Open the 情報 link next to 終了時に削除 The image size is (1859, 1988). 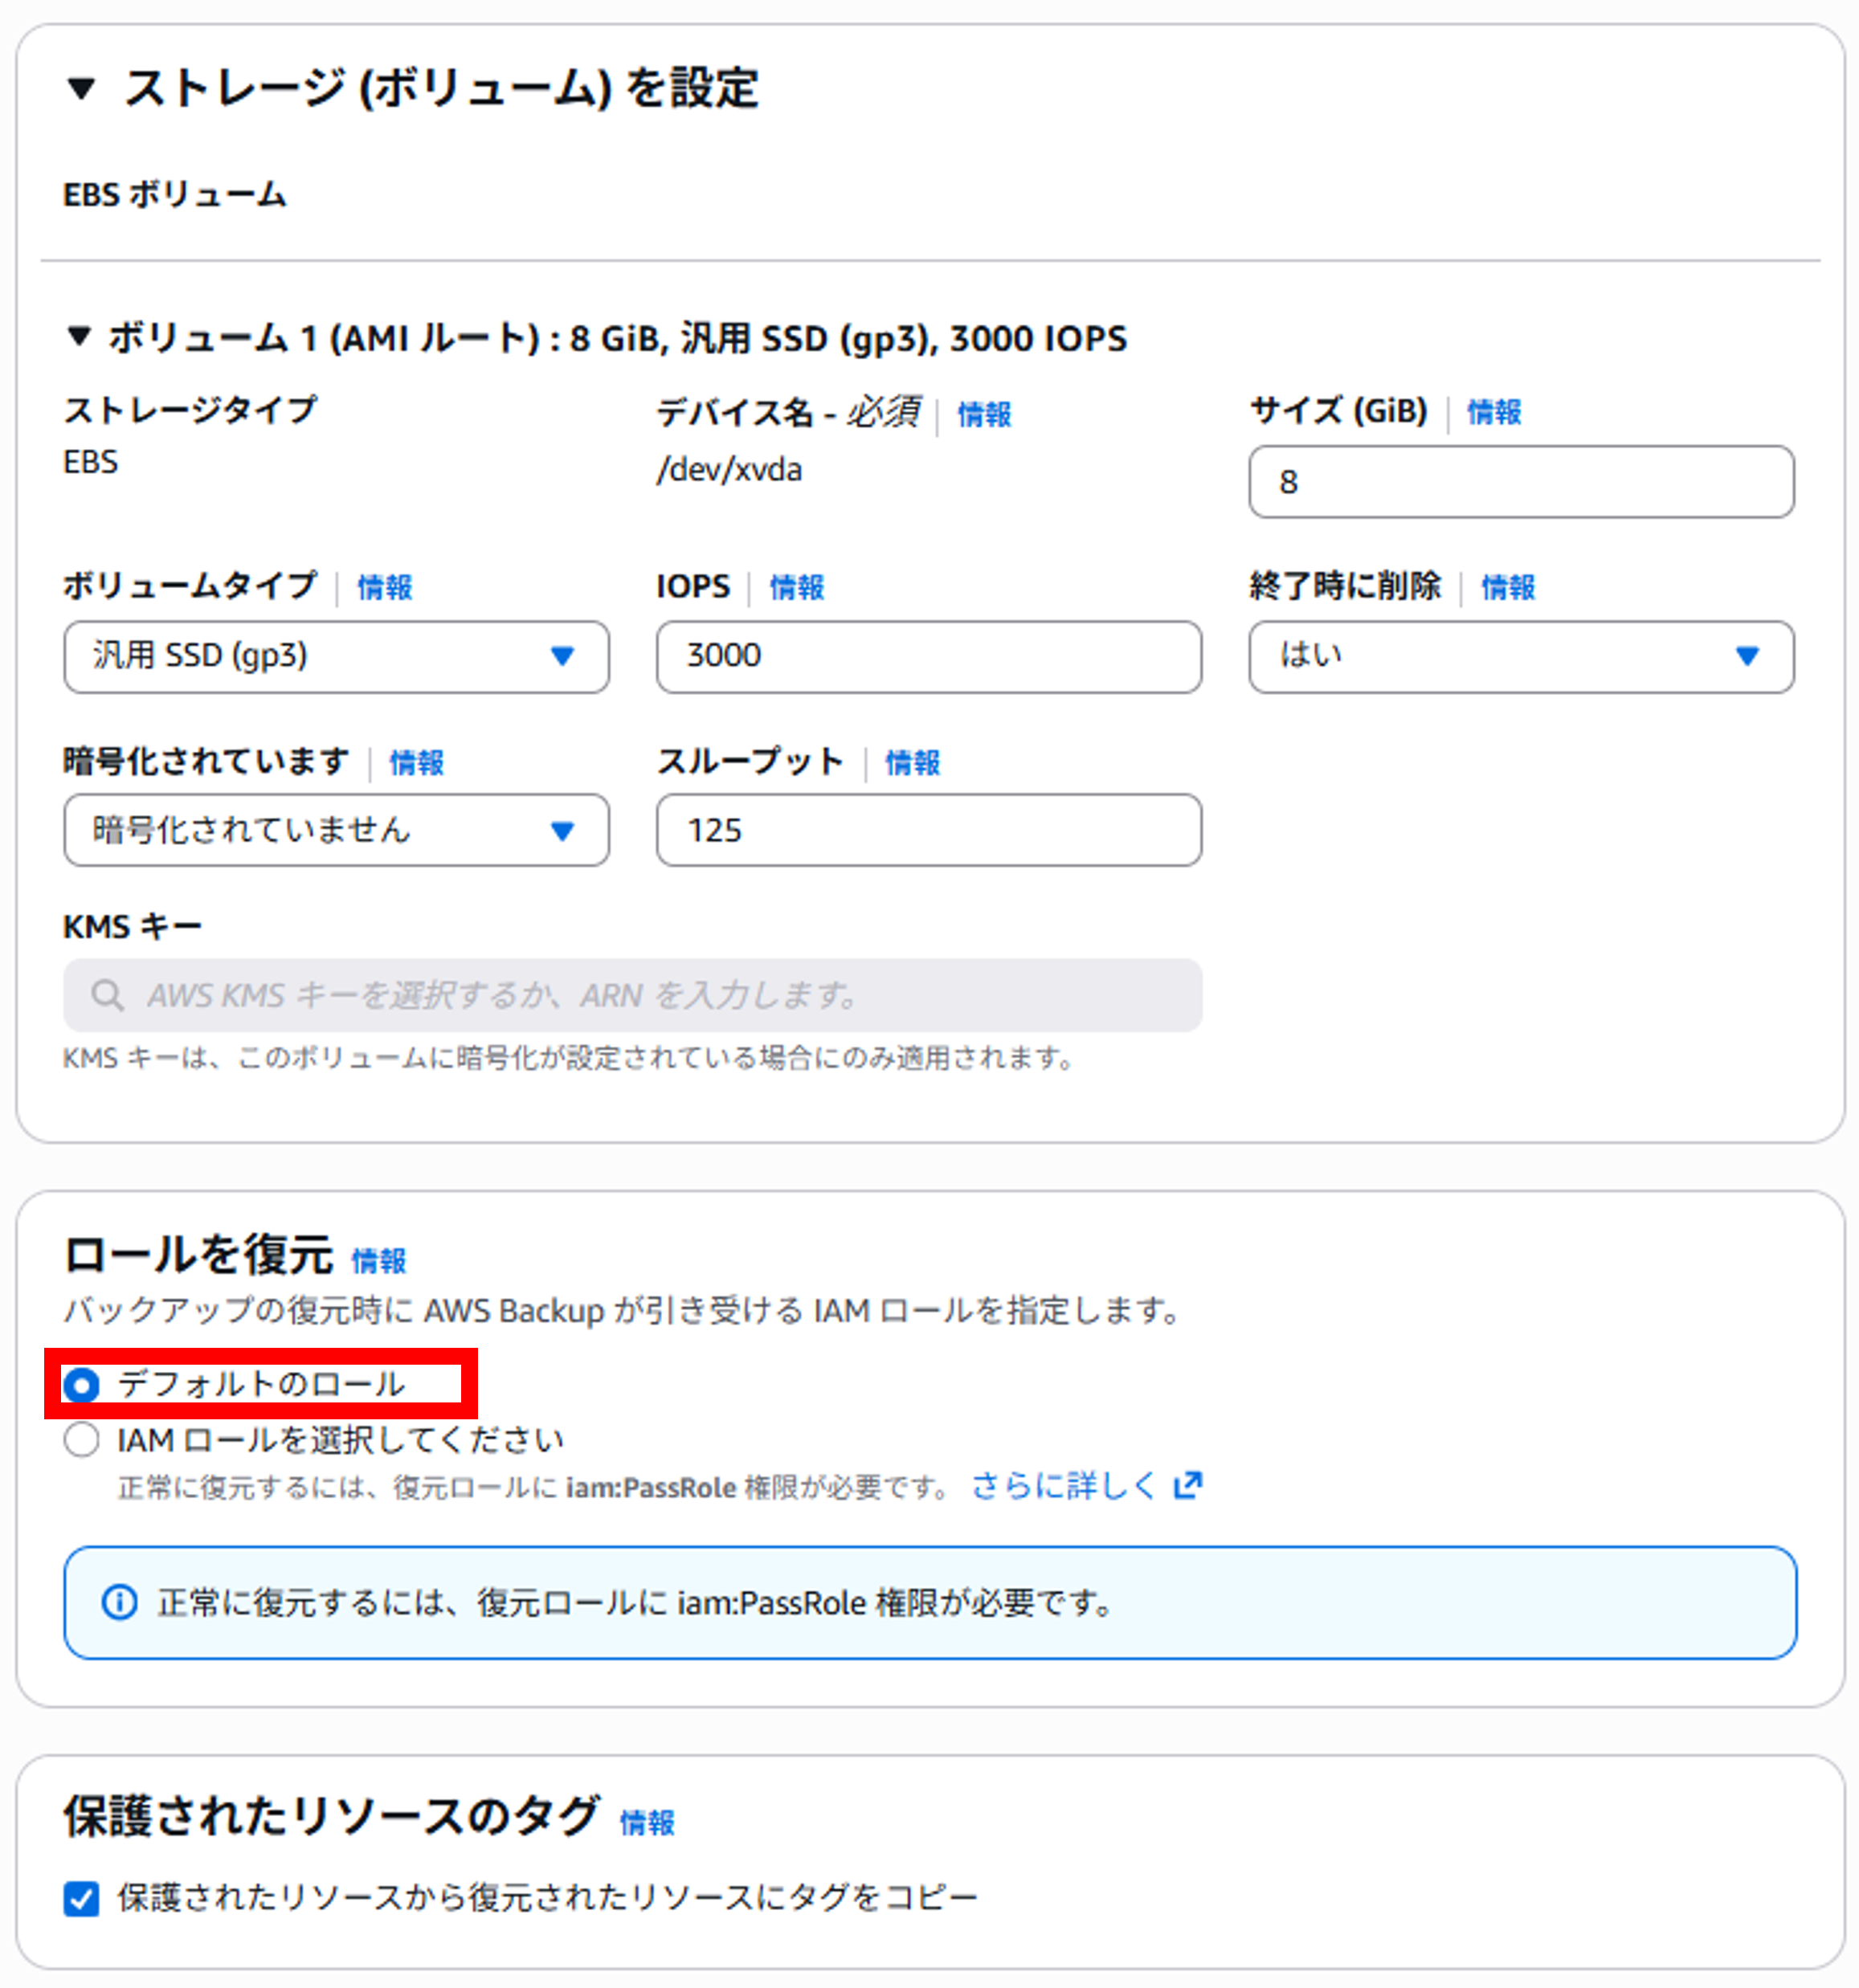pyautogui.click(x=1508, y=587)
